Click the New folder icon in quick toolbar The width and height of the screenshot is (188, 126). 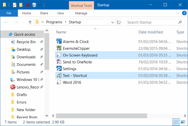pyautogui.click(x=21, y=5)
